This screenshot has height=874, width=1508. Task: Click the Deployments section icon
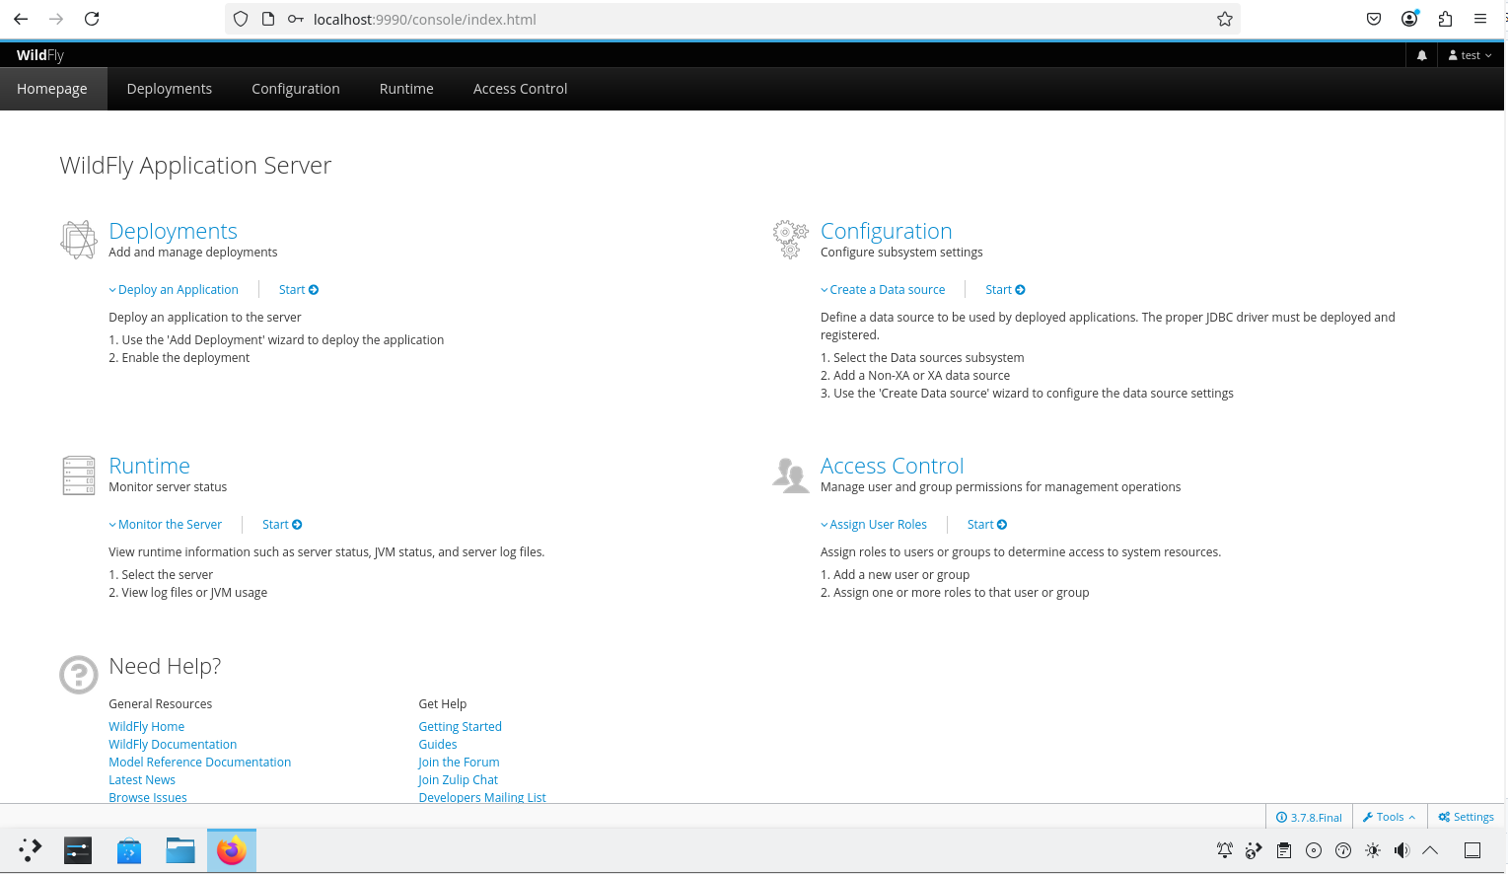click(x=79, y=240)
